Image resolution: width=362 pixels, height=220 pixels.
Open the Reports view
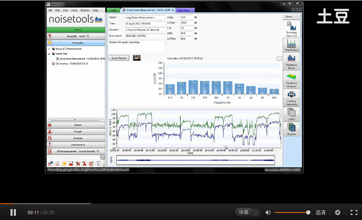292,129
